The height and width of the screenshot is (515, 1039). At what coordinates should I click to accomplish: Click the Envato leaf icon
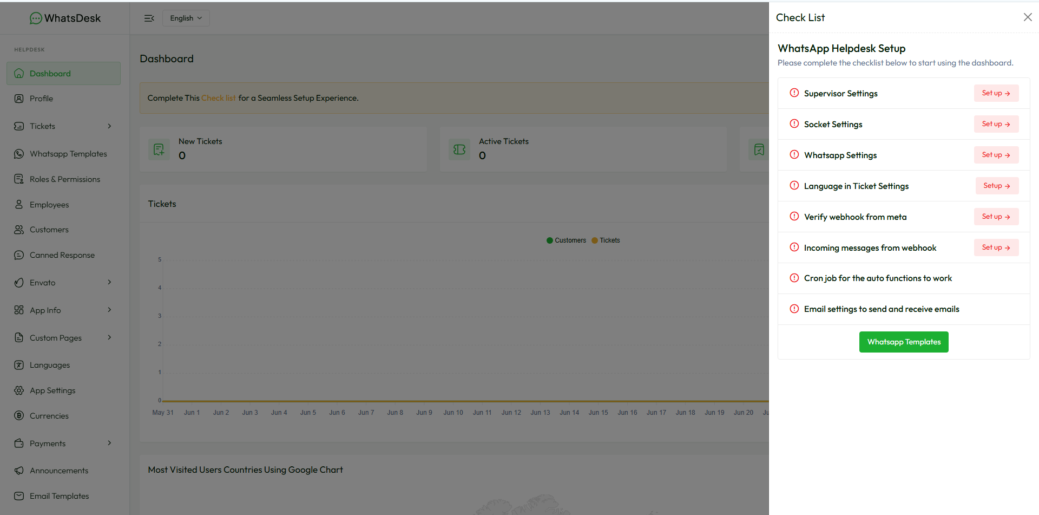[x=19, y=283]
